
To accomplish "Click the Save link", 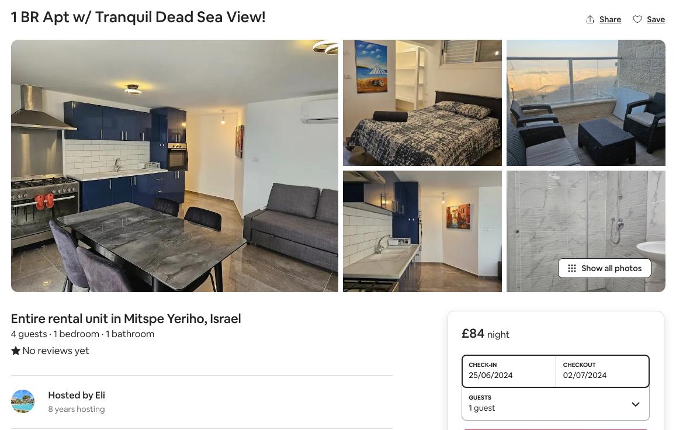I will pos(656,19).
